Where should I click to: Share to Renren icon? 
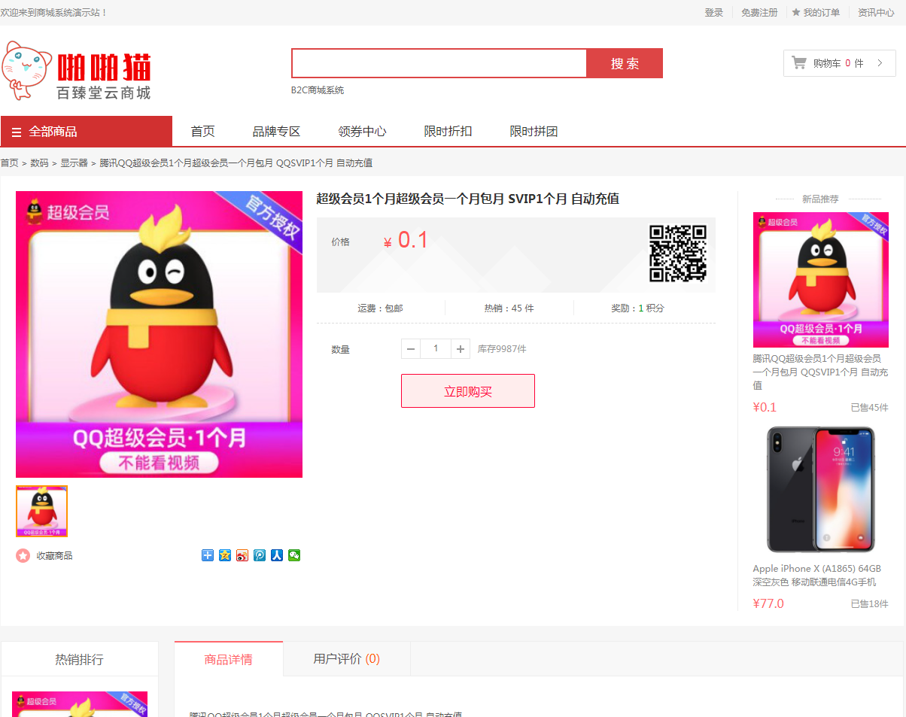pos(277,555)
